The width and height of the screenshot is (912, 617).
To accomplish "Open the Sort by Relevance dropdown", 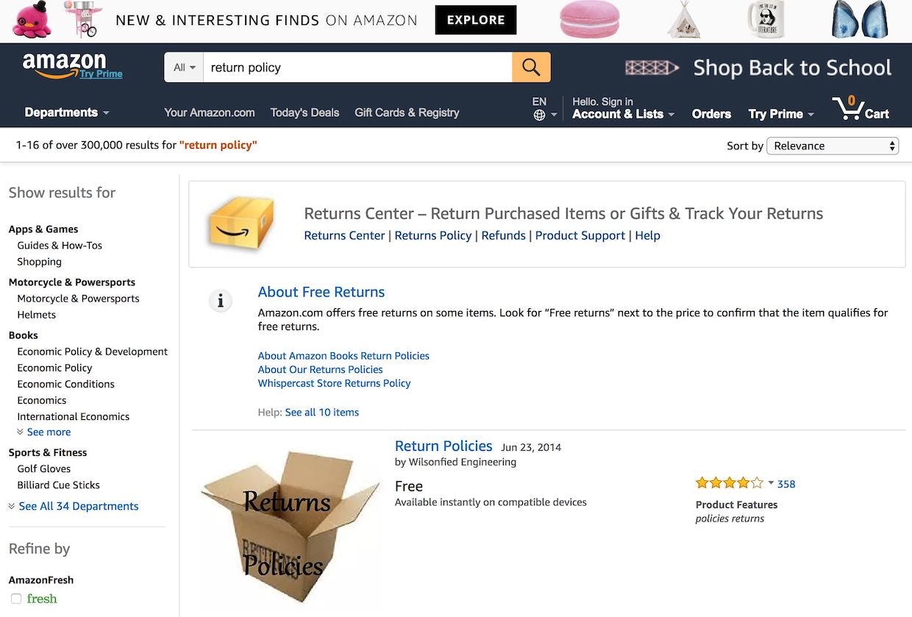I will pos(833,146).
